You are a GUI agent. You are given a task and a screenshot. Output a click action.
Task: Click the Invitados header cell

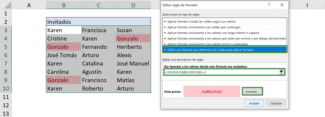point(98,22)
